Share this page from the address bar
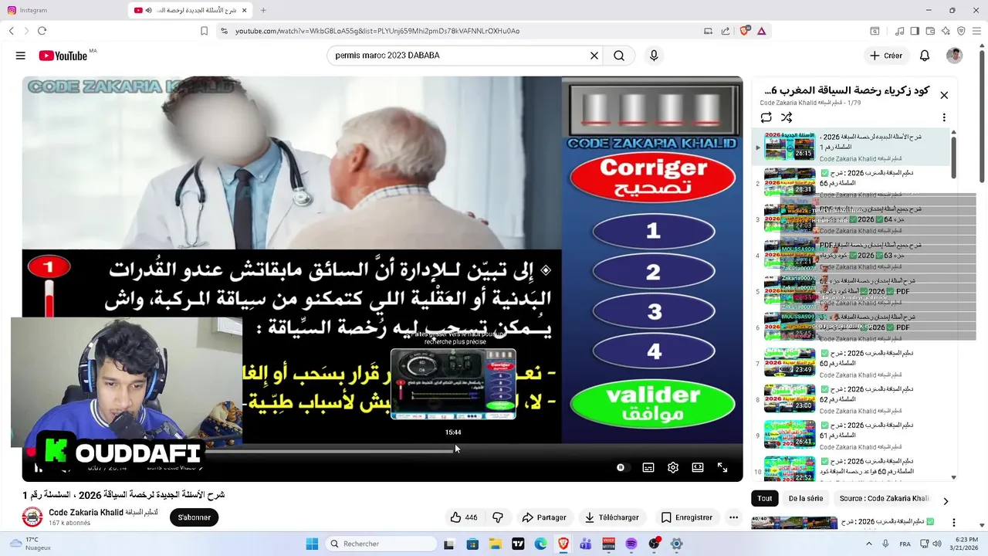This screenshot has width=988, height=556. pos(726,31)
